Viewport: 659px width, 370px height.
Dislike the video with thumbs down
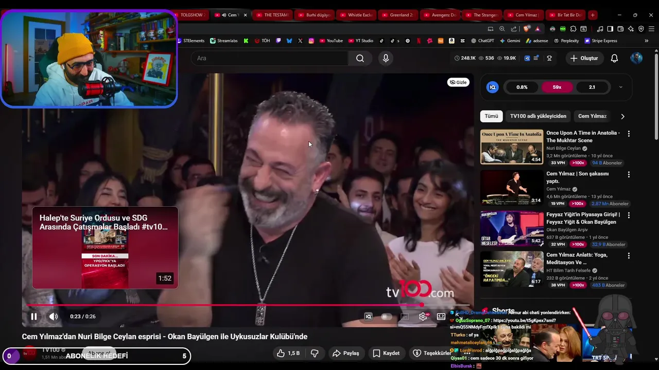click(315, 353)
